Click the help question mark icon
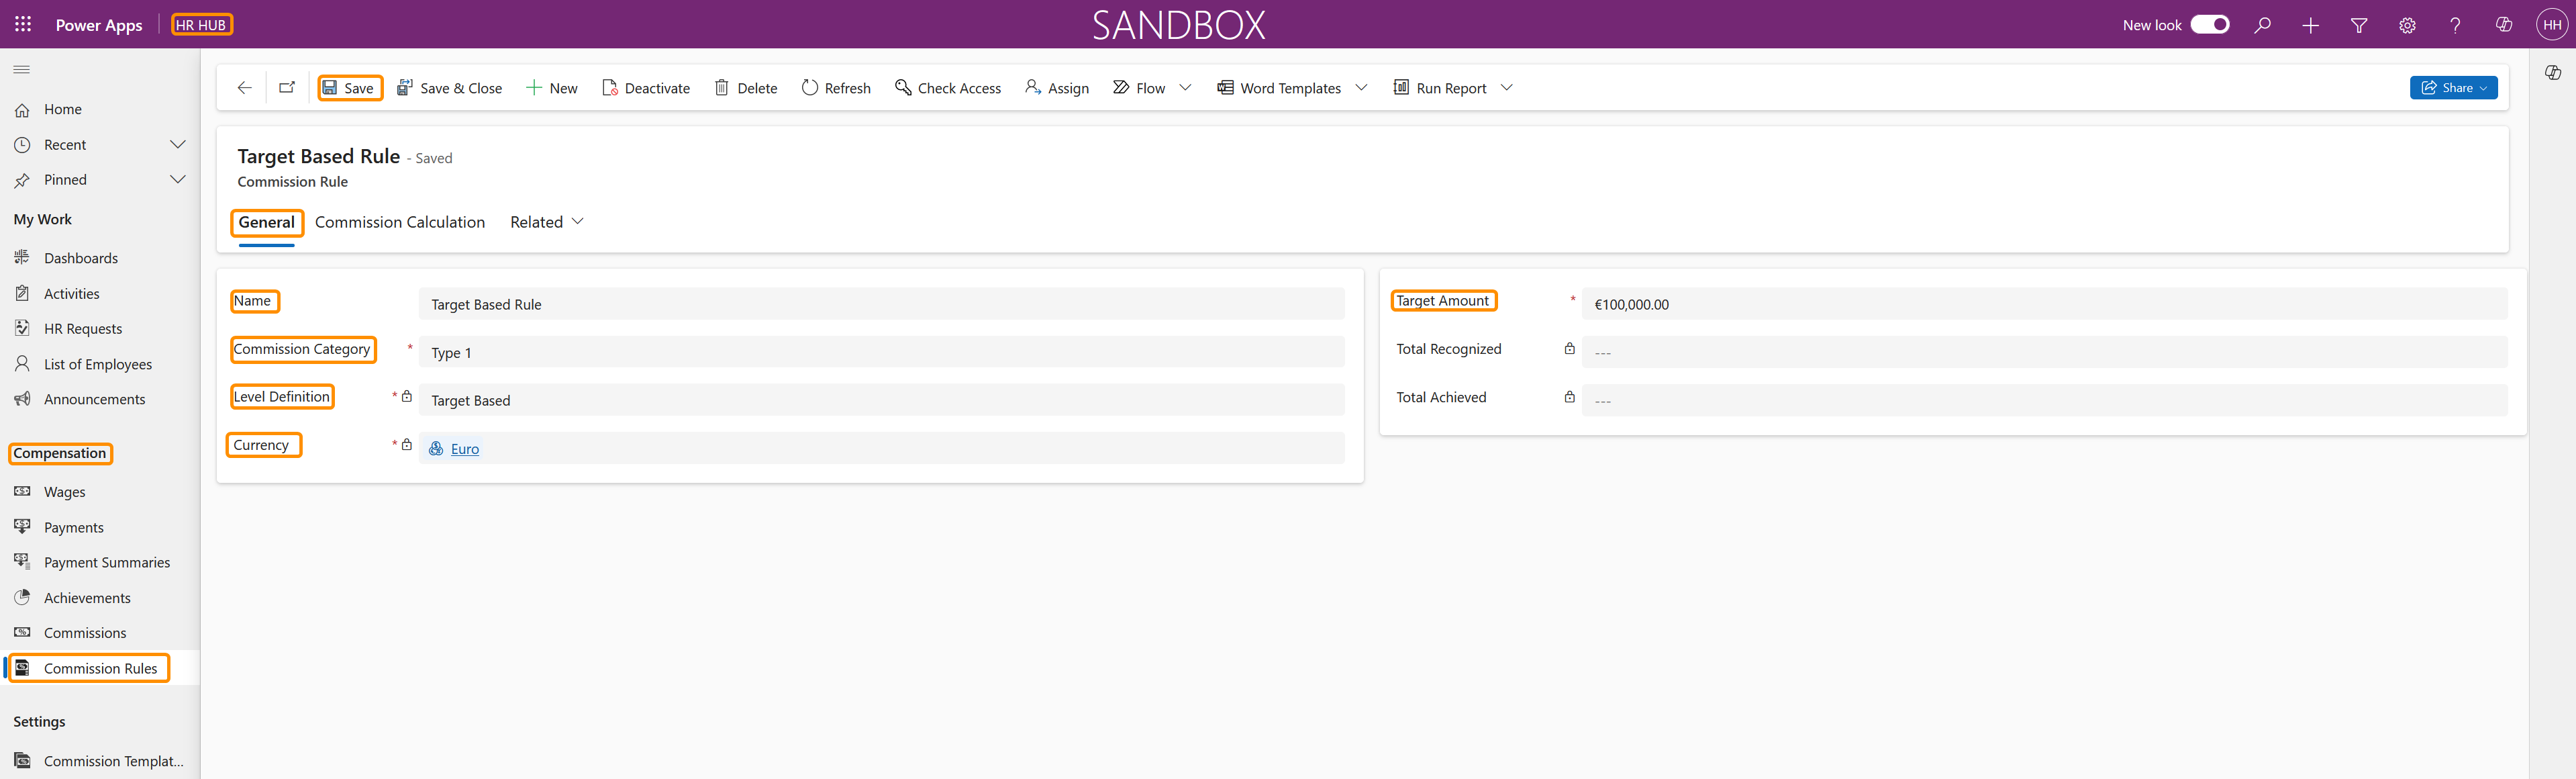Viewport: 2576px width, 779px height. tap(2455, 25)
